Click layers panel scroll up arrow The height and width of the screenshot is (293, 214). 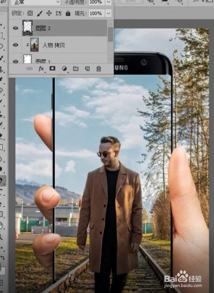coord(111,24)
